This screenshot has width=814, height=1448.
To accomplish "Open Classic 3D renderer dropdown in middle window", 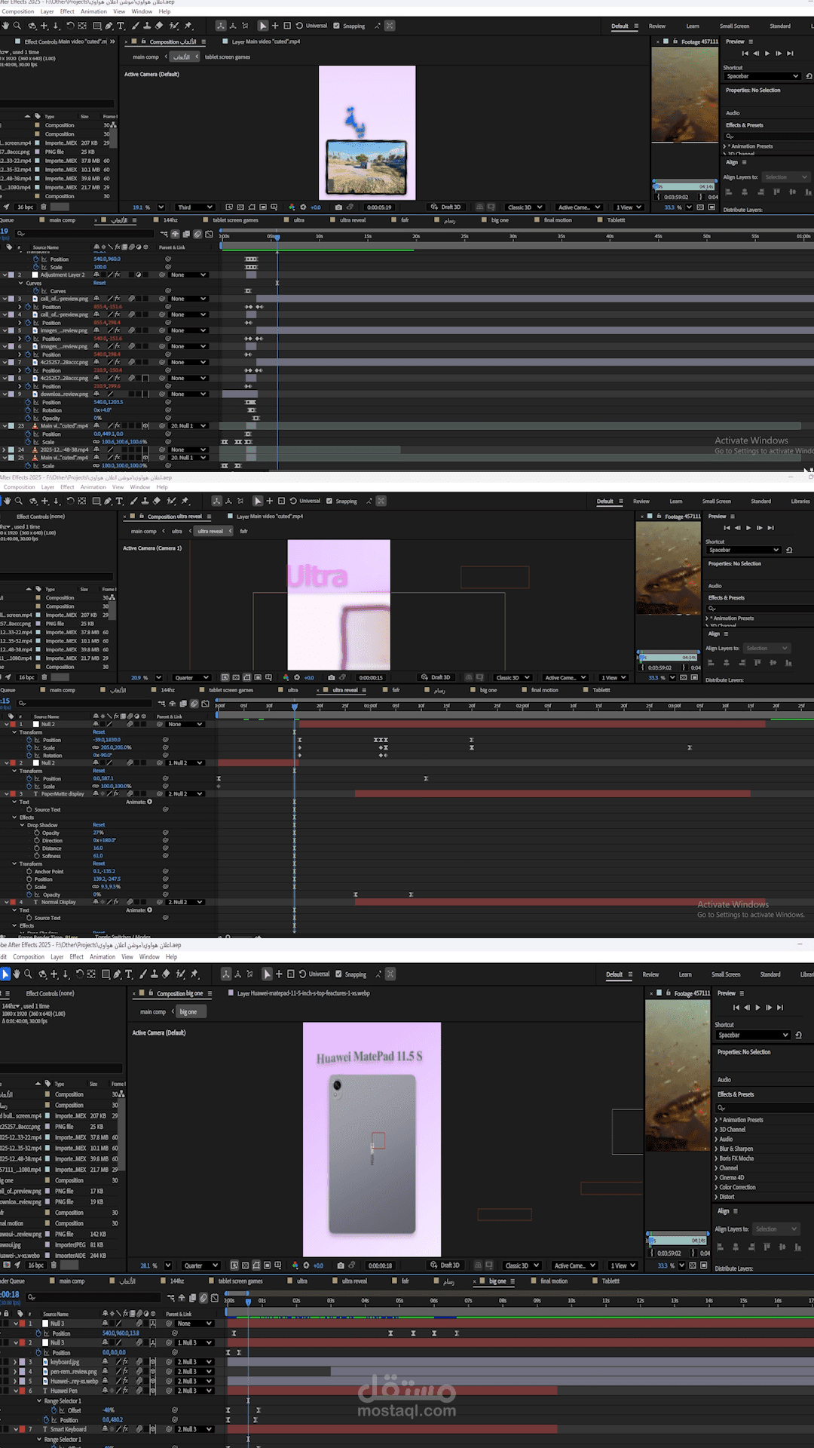I will [513, 677].
